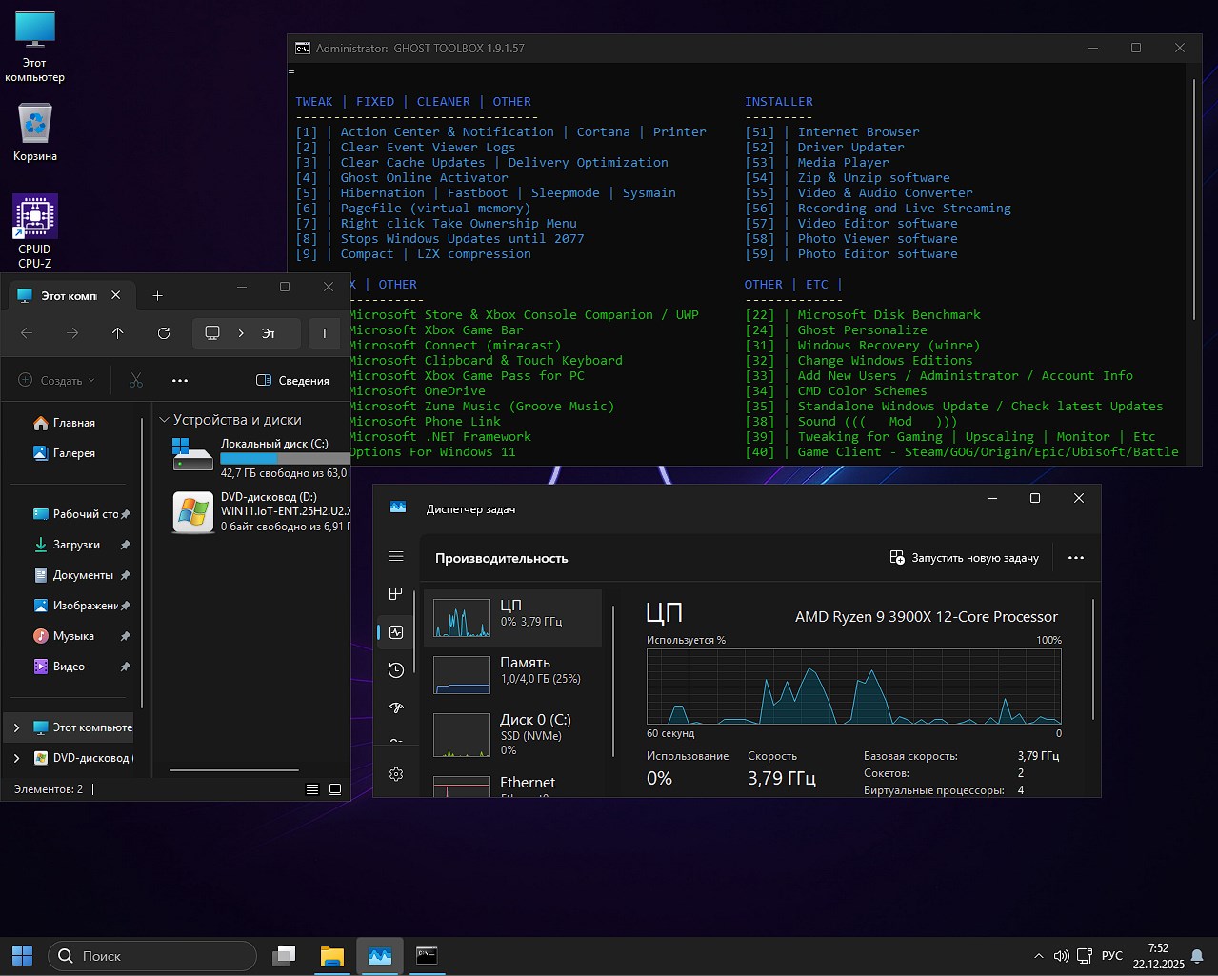Toggle the Сведения details pane

click(293, 380)
